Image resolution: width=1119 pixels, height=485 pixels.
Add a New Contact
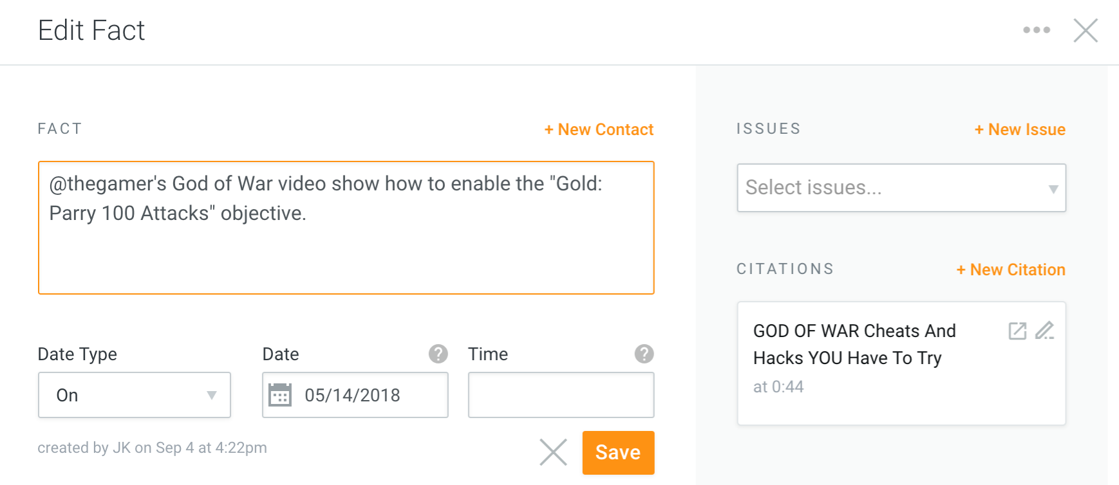click(599, 129)
